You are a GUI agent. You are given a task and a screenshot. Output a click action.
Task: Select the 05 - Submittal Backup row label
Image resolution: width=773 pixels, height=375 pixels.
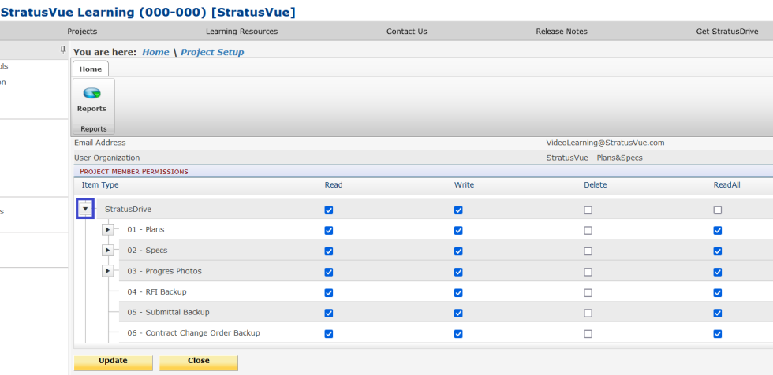coord(168,312)
